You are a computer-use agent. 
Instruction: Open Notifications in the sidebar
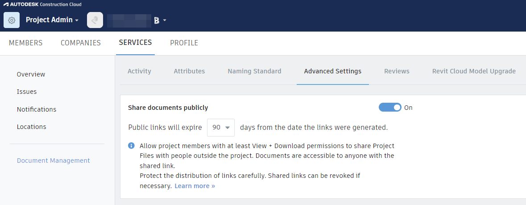(x=37, y=109)
